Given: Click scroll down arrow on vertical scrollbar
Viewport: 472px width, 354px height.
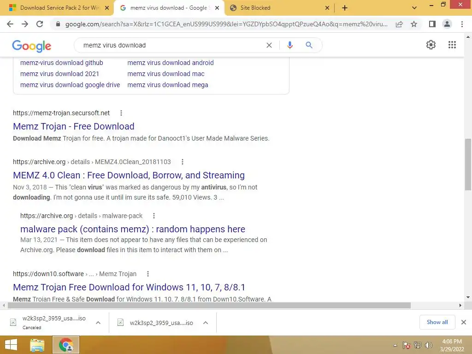Looking at the screenshot, I should pyautogui.click(x=468, y=297).
